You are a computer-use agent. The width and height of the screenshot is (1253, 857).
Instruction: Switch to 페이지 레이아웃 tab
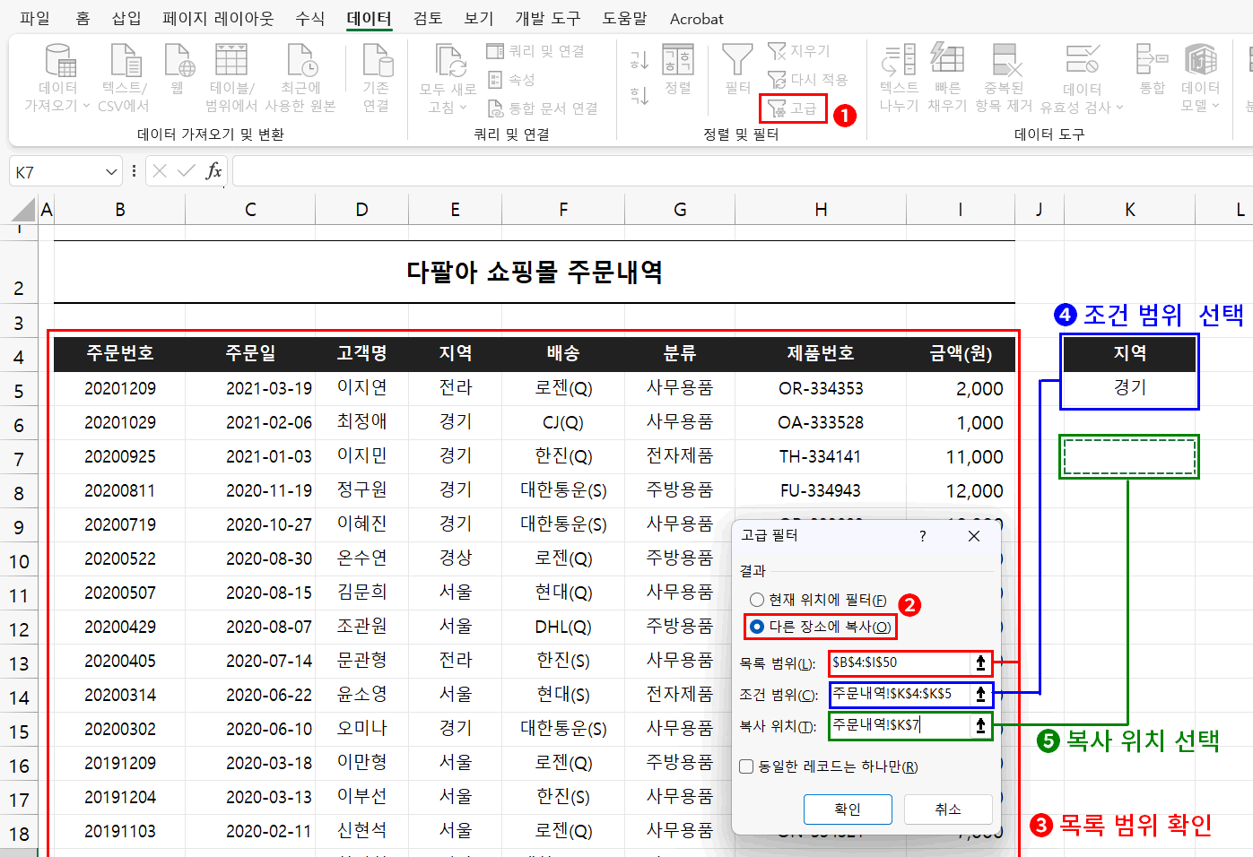pos(218,18)
